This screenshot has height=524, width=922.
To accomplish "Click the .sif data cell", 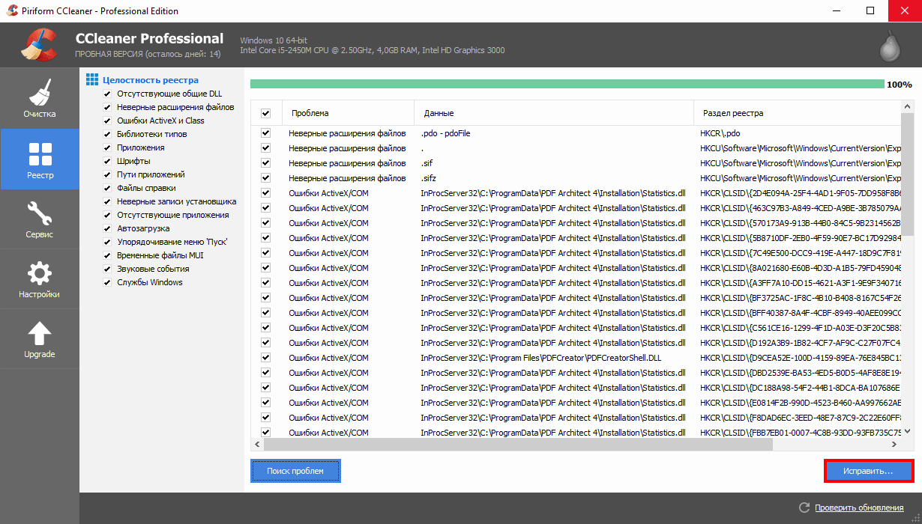I will click(427, 163).
